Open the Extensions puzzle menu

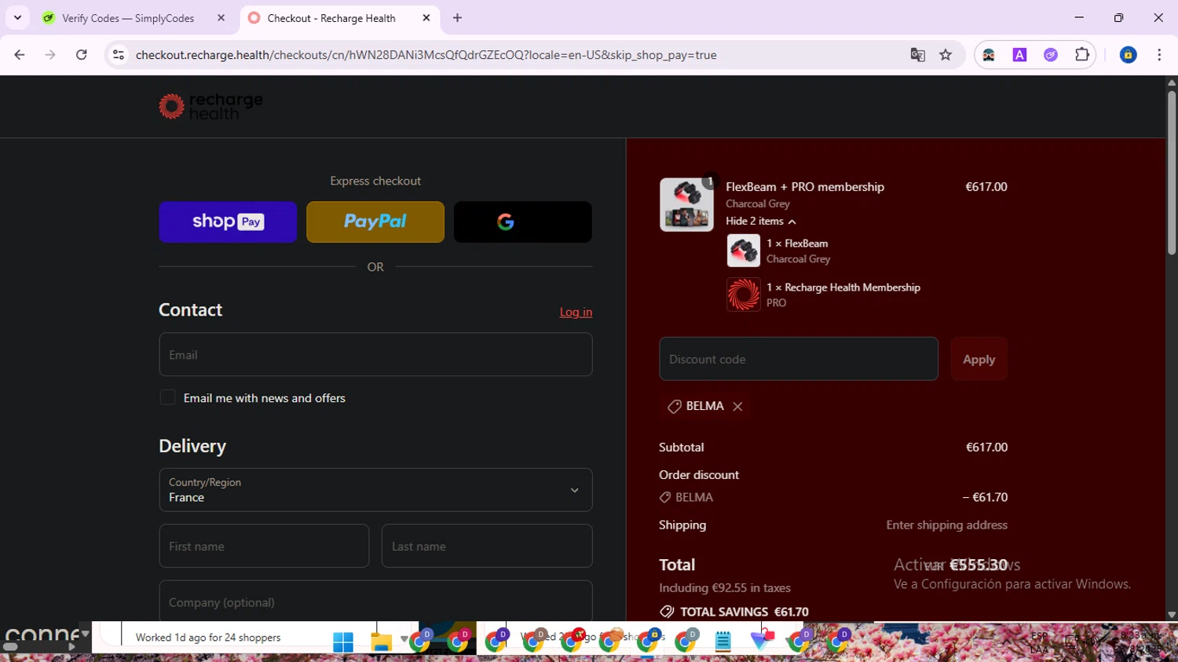pyautogui.click(x=1082, y=55)
